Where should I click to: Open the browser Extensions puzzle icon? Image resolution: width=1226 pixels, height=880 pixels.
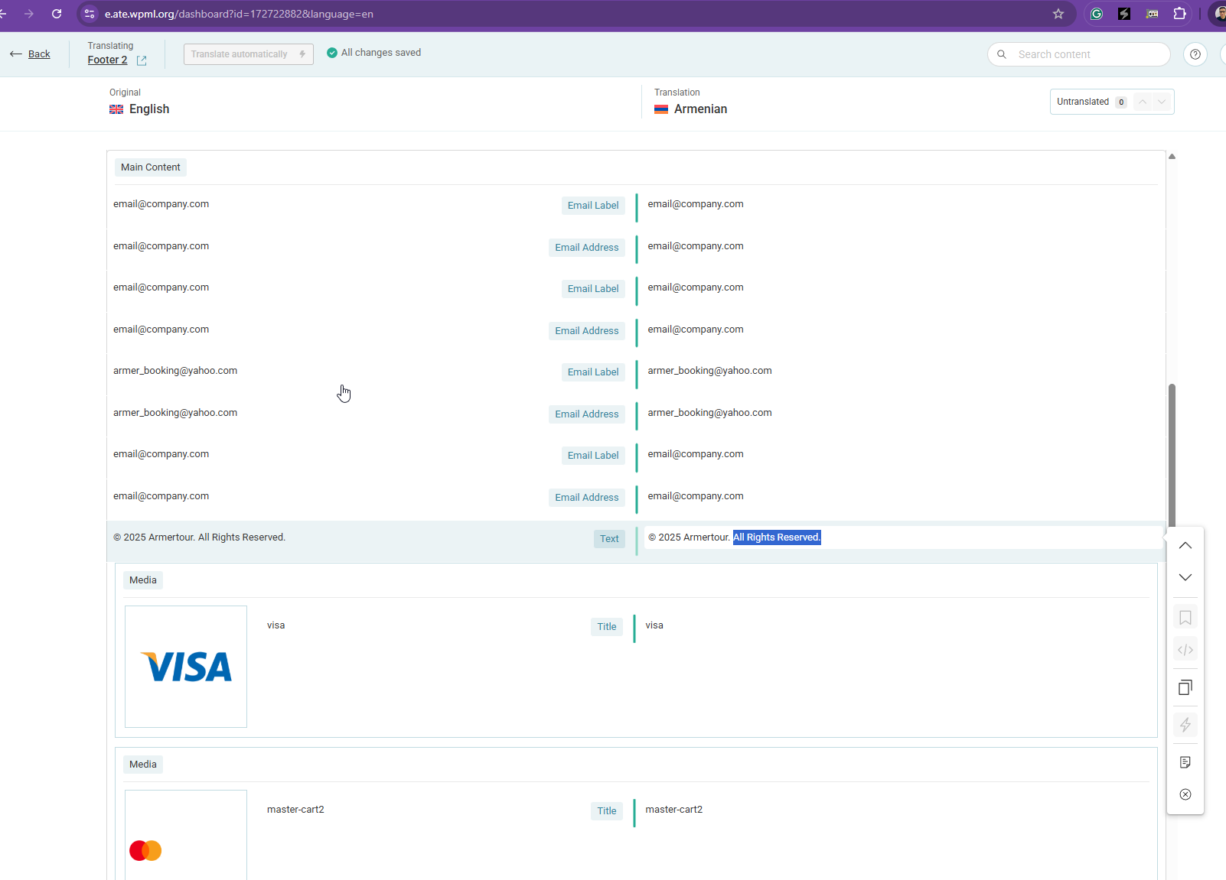tap(1179, 14)
